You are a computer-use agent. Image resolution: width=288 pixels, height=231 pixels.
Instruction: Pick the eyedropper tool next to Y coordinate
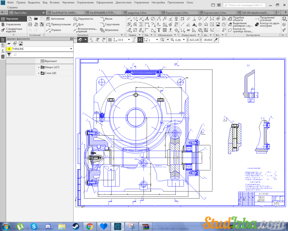(215, 40)
